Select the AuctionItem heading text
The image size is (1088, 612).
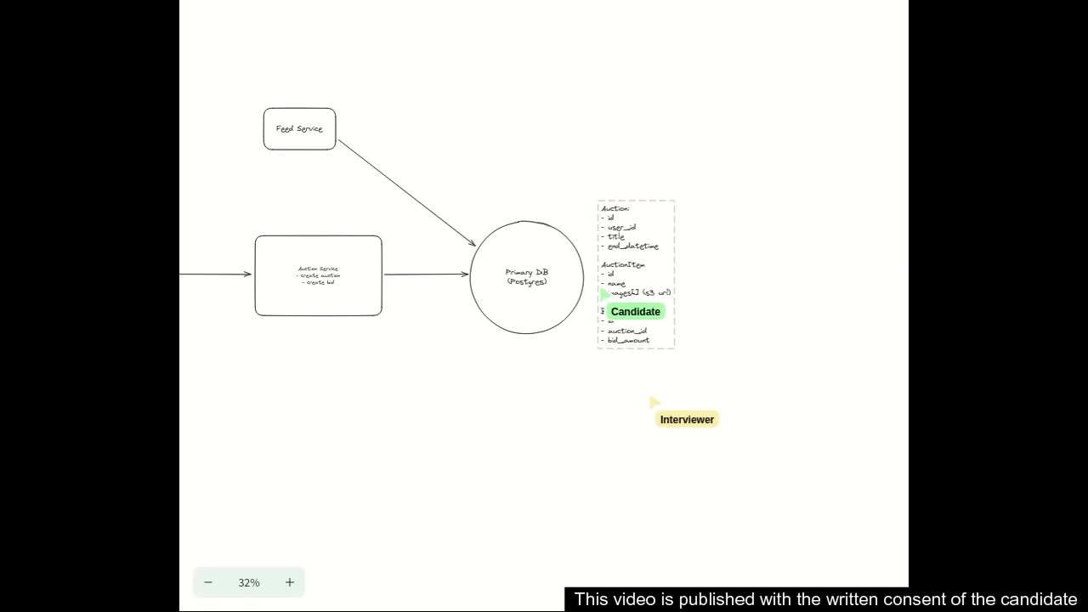point(622,264)
